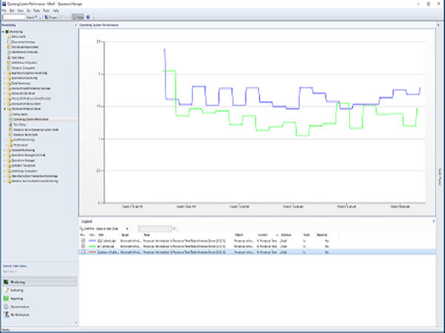
Task: Select Task Status in the navigation tree
Action: (18, 58)
